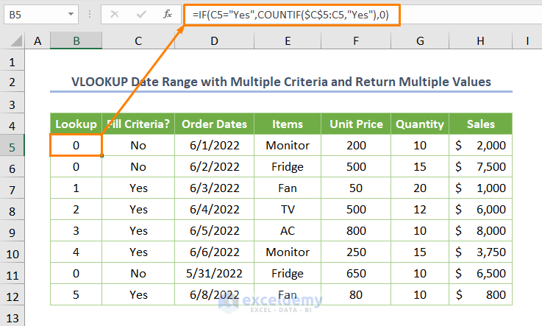Click the Unit Price header cell
Viewport: 542px width, 326px height.
(357, 124)
